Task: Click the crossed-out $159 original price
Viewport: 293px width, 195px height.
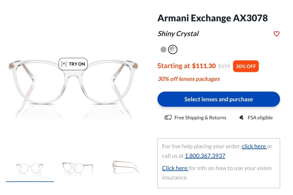Action: pos(225,66)
